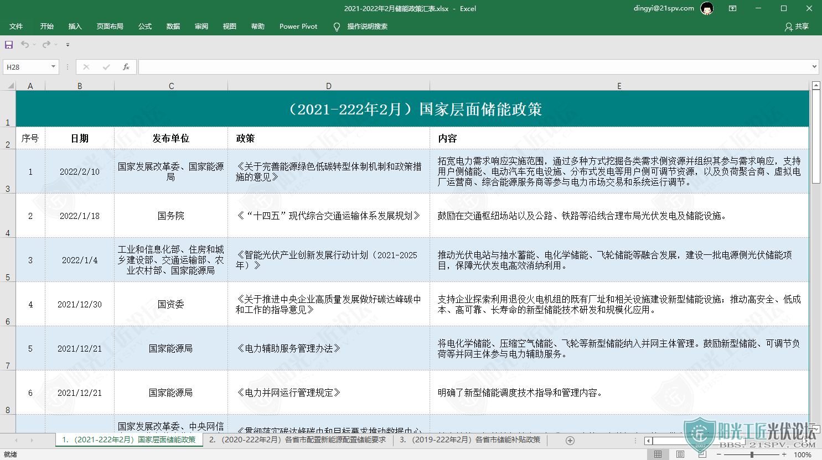
Task: Open the 页面布局 ribbon tab
Action: click(x=110, y=27)
